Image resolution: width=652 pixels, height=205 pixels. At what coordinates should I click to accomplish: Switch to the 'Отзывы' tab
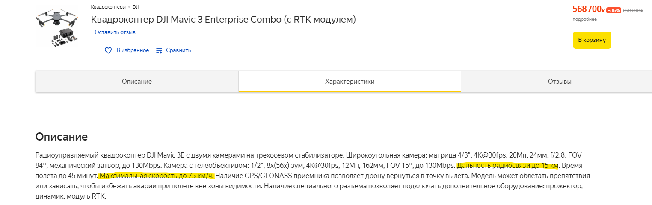click(560, 82)
